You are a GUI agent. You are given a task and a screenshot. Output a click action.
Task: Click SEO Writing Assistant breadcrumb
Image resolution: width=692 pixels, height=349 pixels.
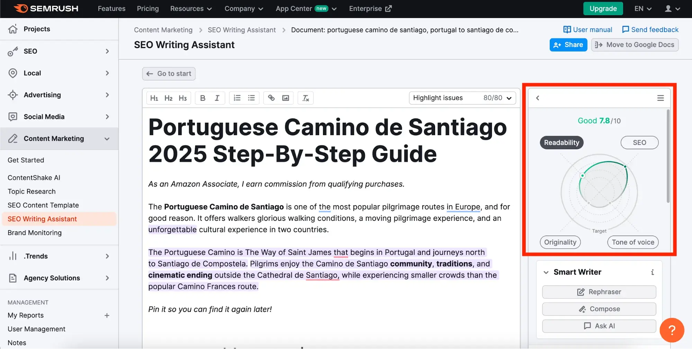pyautogui.click(x=242, y=30)
